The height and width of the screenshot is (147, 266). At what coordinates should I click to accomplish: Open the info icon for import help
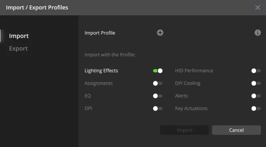[257, 33]
